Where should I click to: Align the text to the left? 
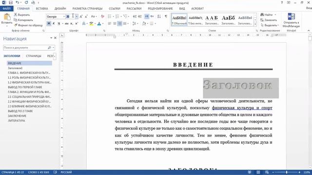109,24
